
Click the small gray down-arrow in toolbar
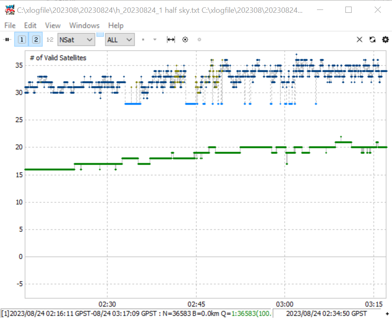click(155, 40)
